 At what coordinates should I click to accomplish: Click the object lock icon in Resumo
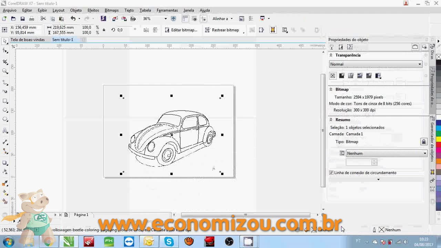pos(424,142)
